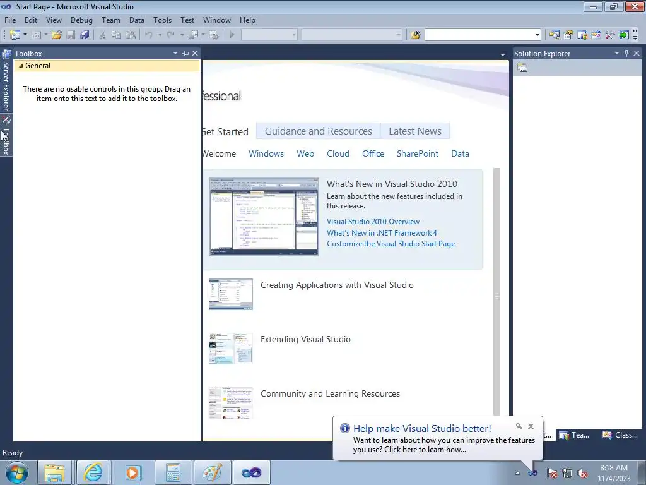Open the Properties Window toolbar icon

point(568,35)
